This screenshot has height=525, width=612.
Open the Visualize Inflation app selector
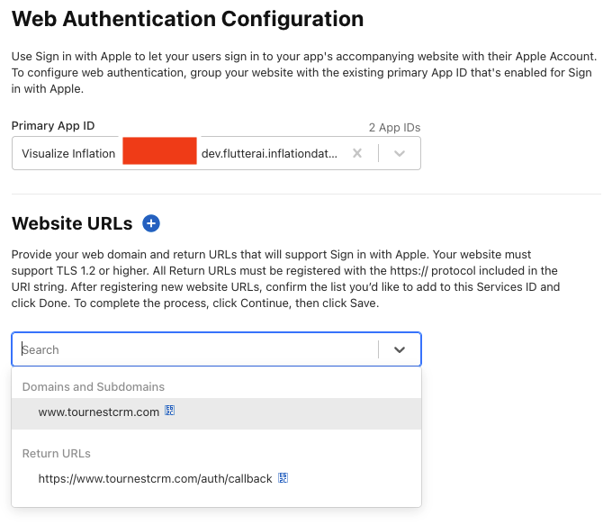coord(68,153)
